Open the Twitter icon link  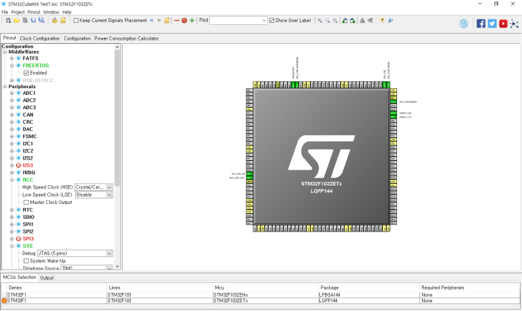click(x=492, y=24)
